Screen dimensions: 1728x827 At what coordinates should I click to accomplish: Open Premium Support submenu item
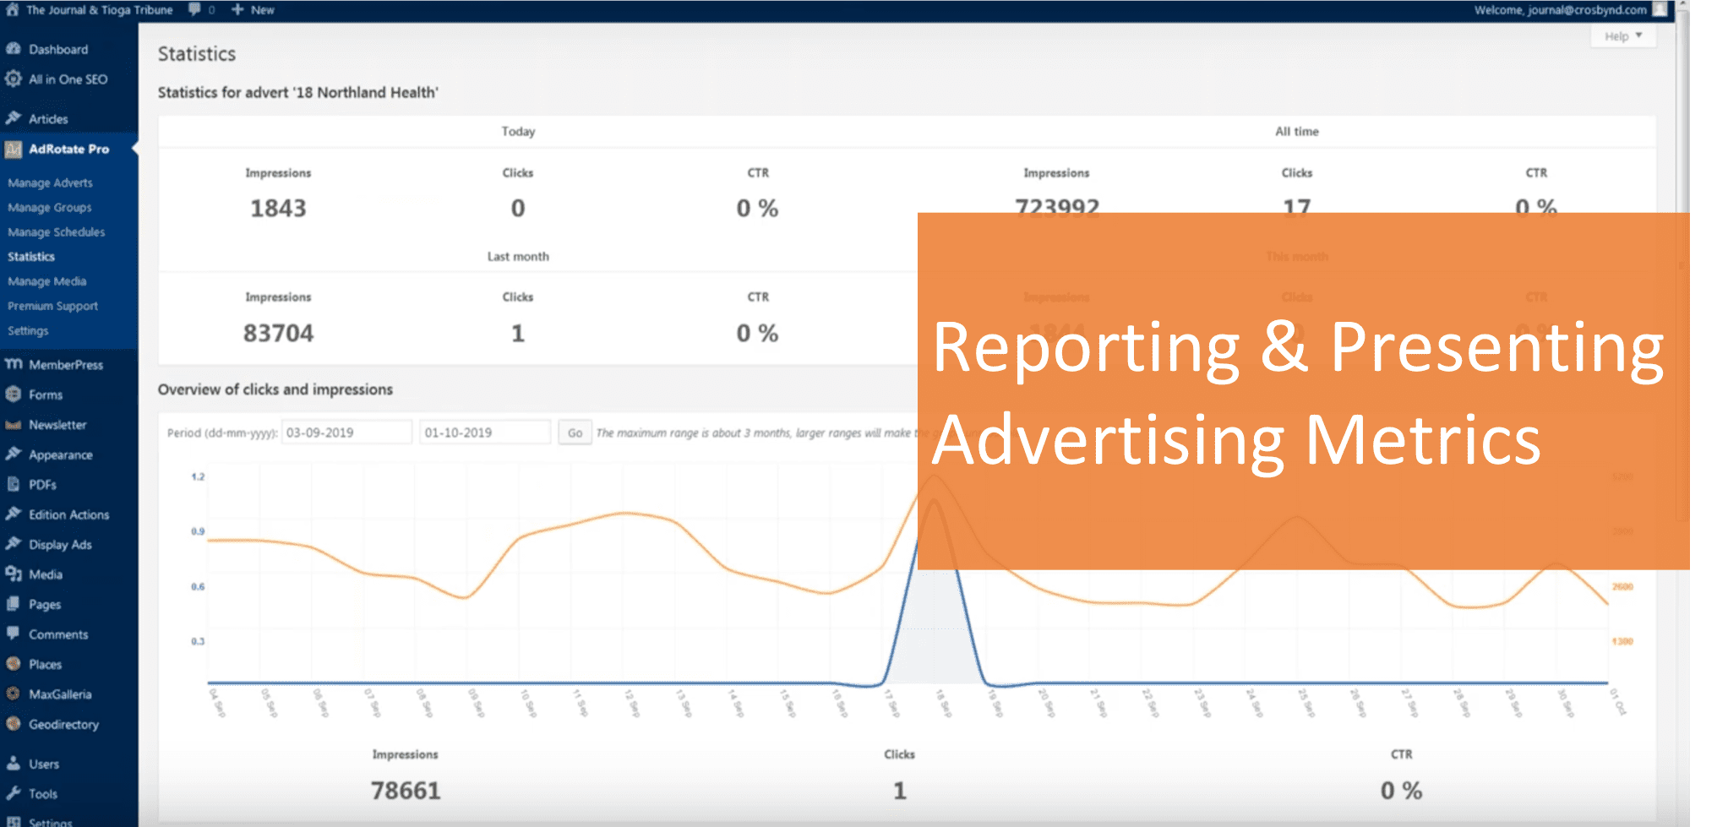(x=53, y=306)
